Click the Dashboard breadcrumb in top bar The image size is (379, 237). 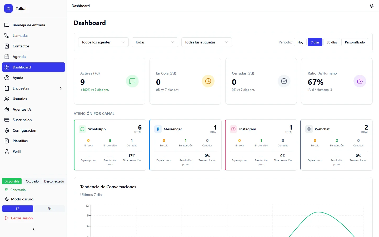(81, 6)
